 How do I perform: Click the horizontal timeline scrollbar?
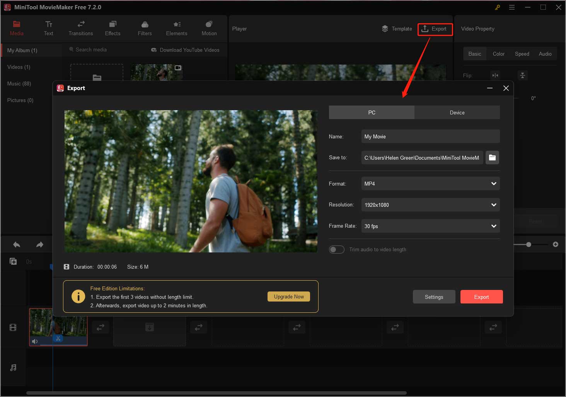(x=217, y=393)
